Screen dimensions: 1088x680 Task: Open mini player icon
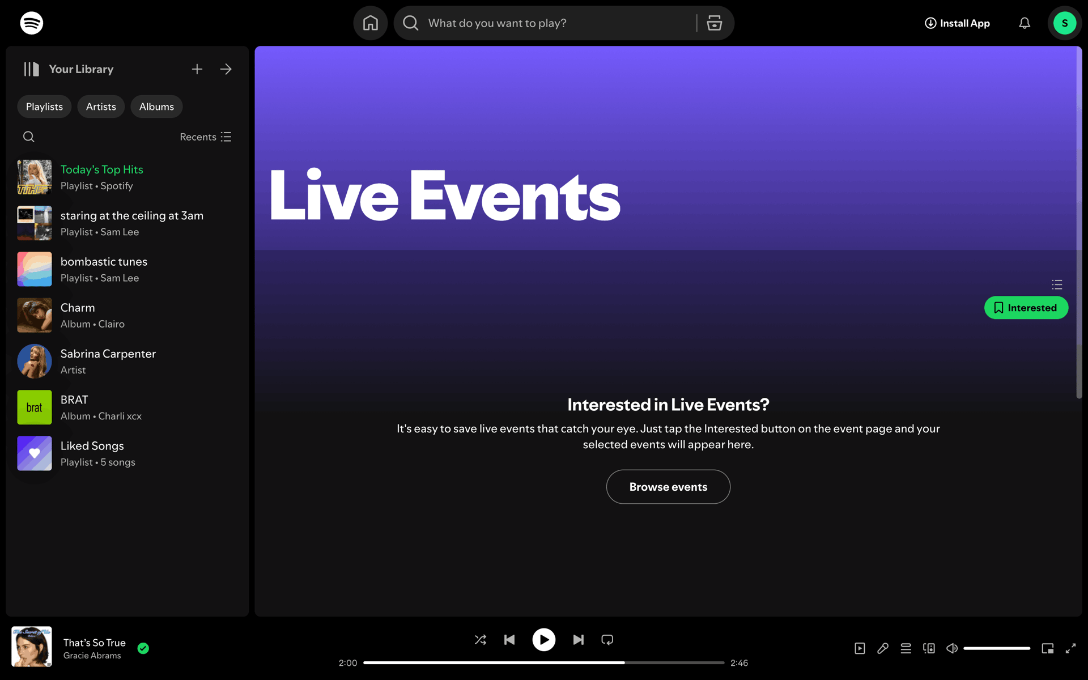point(1048,648)
